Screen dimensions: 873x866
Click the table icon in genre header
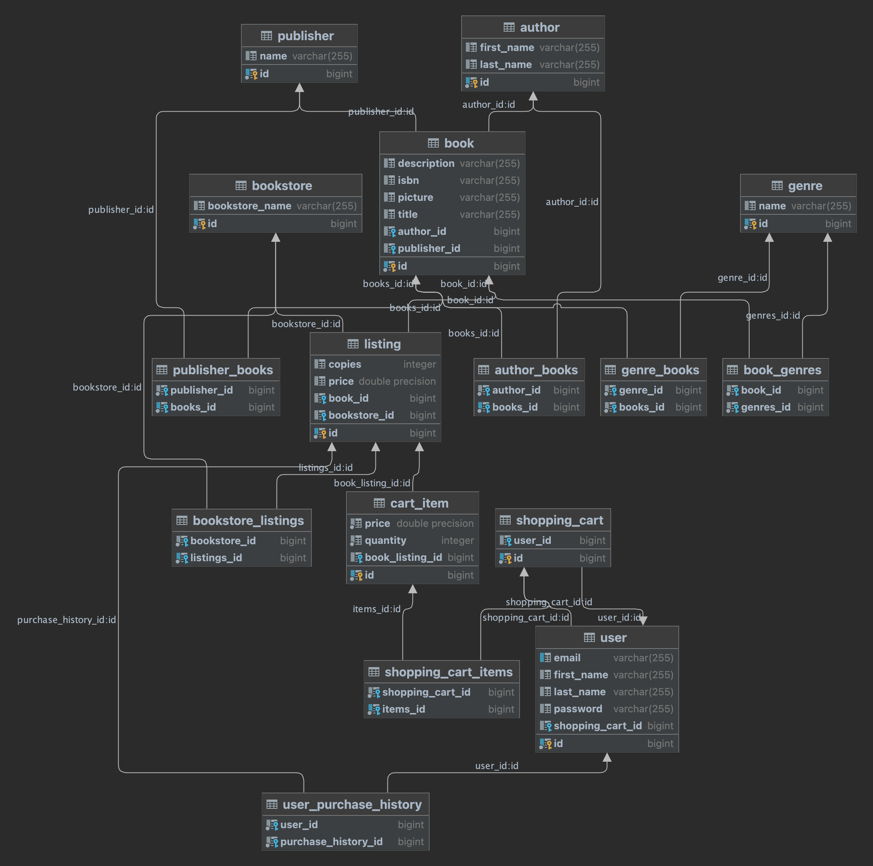777,186
